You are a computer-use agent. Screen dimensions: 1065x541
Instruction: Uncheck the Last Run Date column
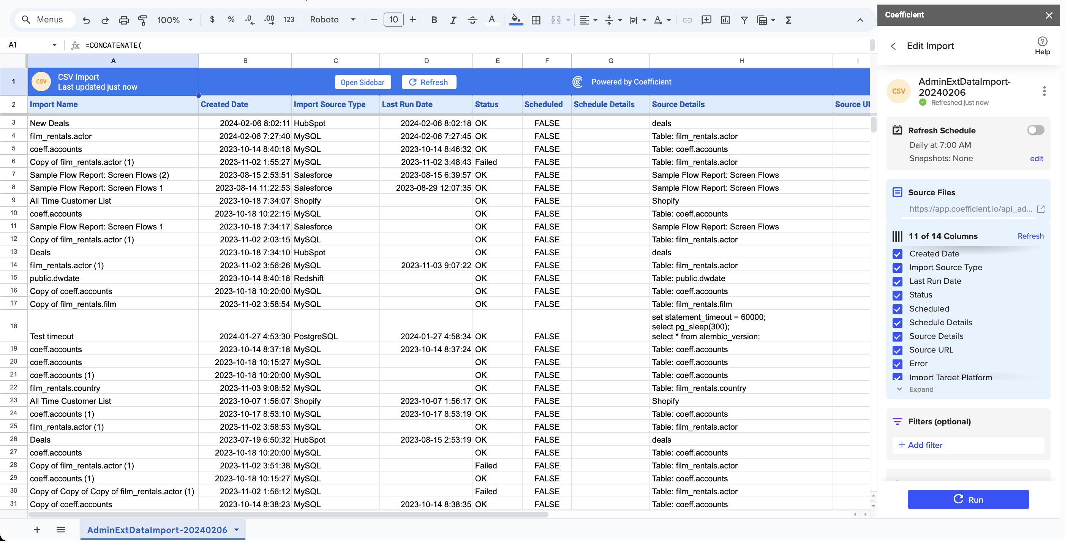point(897,281)
